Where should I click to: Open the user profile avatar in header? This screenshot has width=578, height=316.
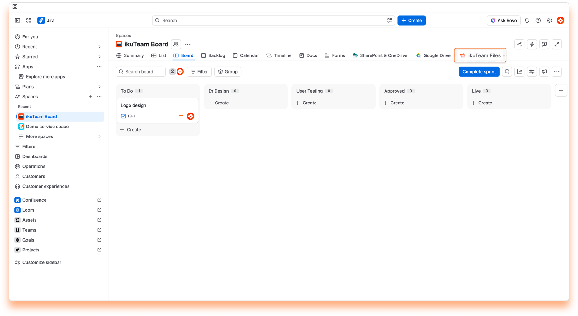point(561,21)
